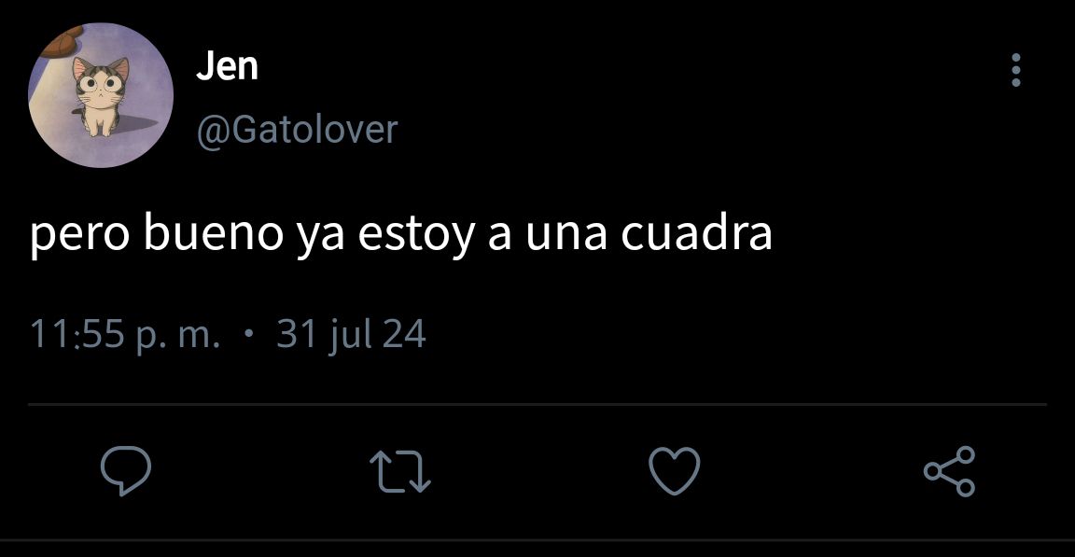Screen dimensions: 1075x557
Task: Open Jen's cat profile picture
Action: tap(101, 95)
